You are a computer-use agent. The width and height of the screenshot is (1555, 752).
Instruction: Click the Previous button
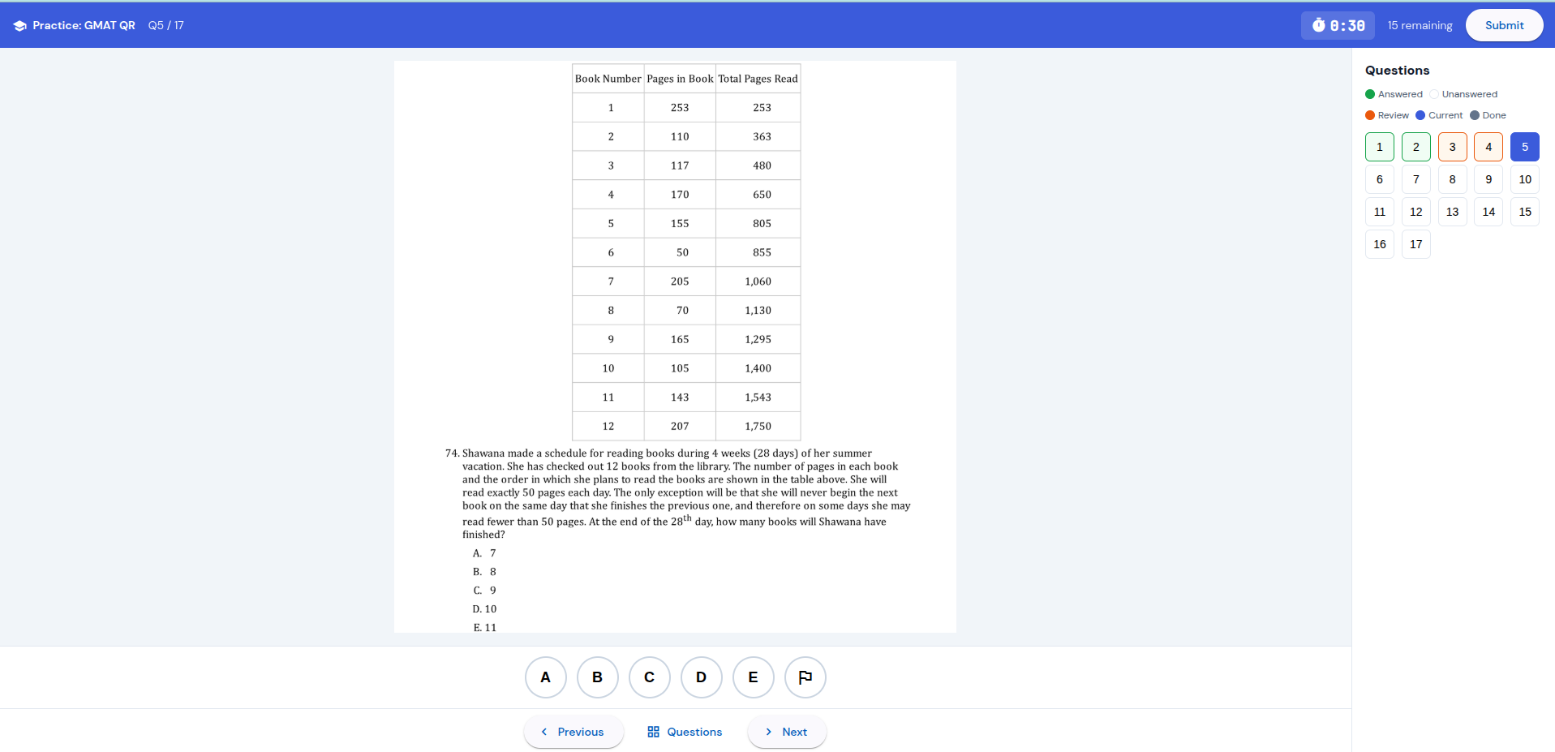tap(573, 732)
